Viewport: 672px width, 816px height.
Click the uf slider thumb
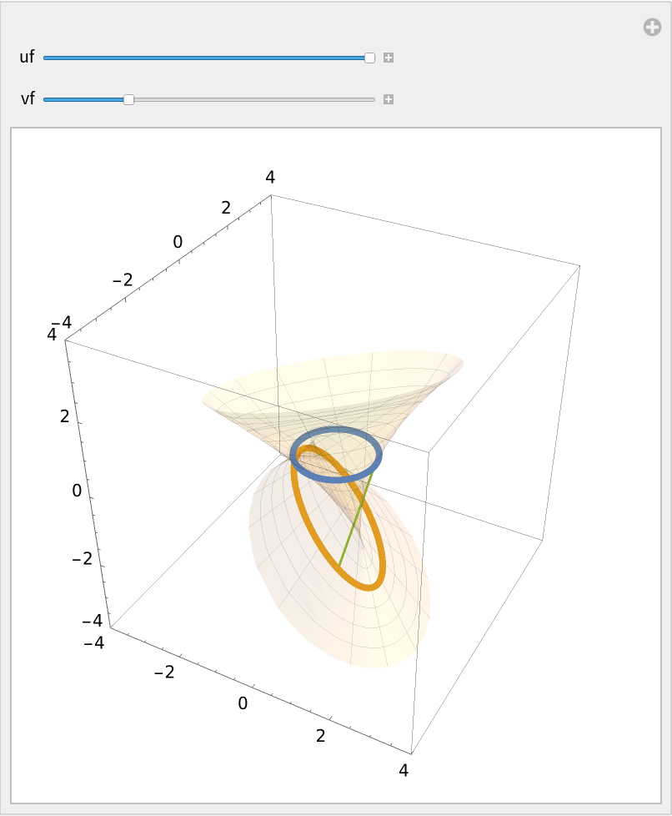point(370,58)
